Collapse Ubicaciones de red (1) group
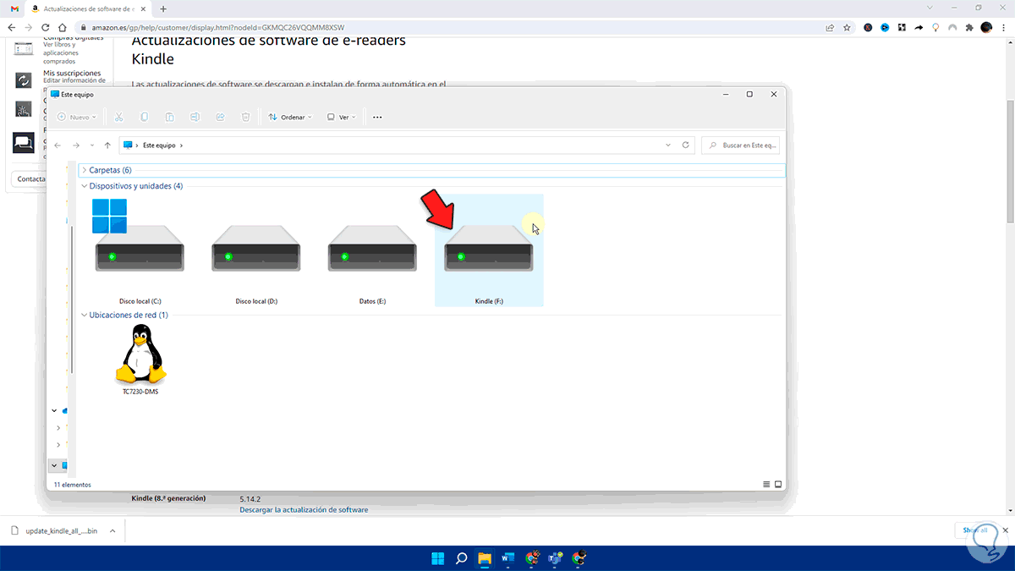The image size is (1015, 571). (85, 315)
